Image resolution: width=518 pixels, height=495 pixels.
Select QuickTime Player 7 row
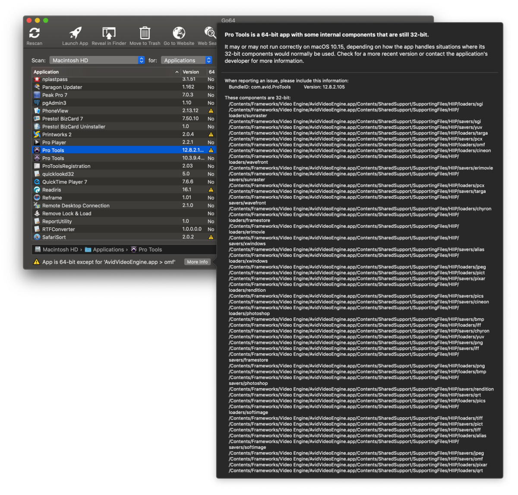point(124,182)
